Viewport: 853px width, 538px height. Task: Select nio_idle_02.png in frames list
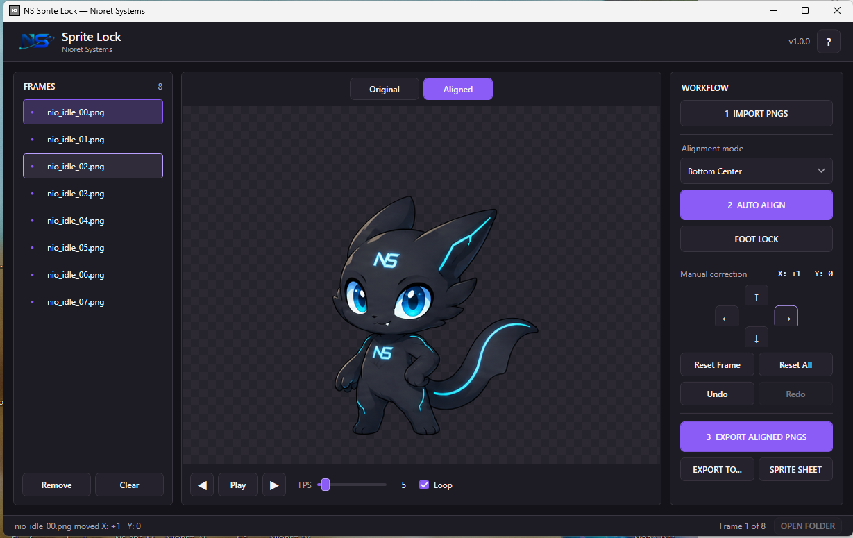click(x=93, y=167)
